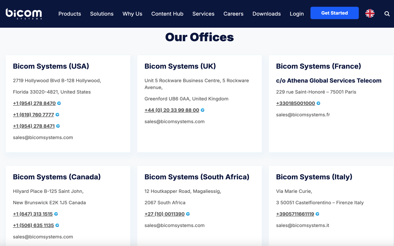Screen dimensions: 394x246
Task: Click Unit 5 Rockware Business Centre address
Action: [x=197, y=84]
